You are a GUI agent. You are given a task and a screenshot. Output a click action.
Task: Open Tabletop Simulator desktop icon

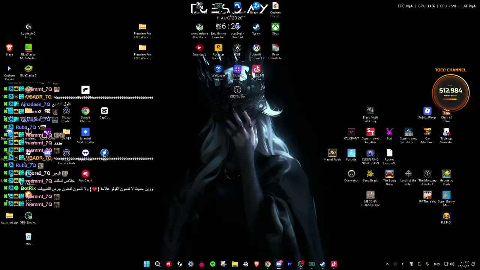click(446, 136)
